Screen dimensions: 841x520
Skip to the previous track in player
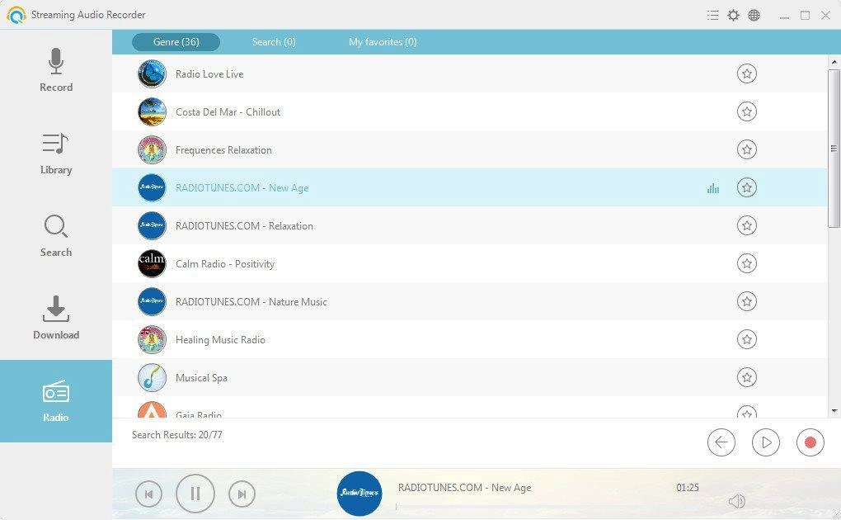(148, 494)
